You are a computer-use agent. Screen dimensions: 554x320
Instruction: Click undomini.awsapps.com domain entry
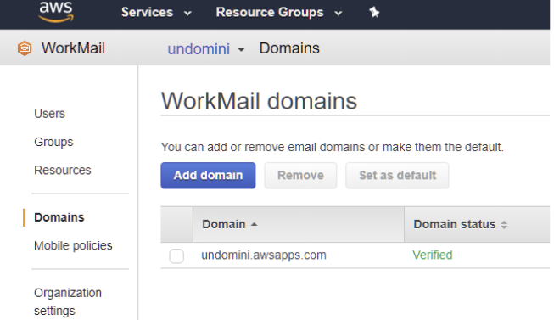(x=264, y=255)
